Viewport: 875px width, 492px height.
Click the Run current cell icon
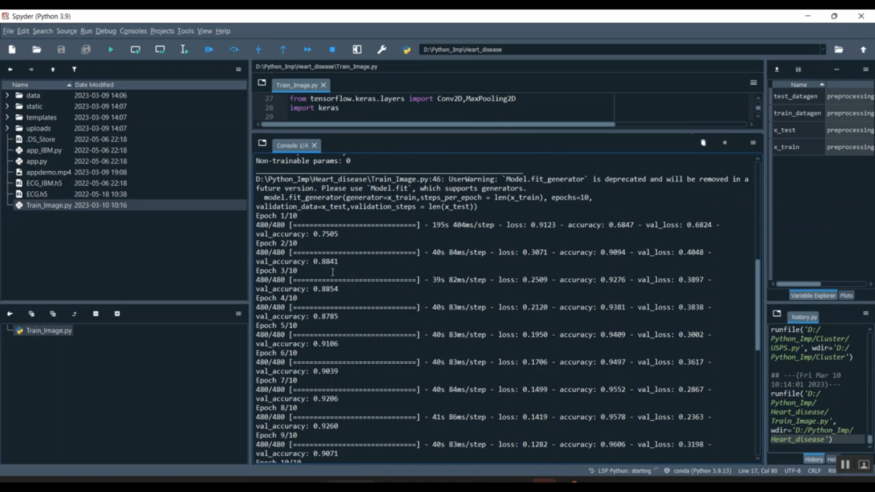pyautogui.click(x=135, y=50)
